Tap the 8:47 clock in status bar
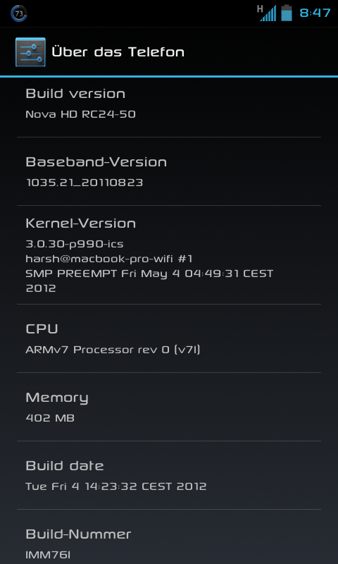The image size is (338, 564). point(315,13)
